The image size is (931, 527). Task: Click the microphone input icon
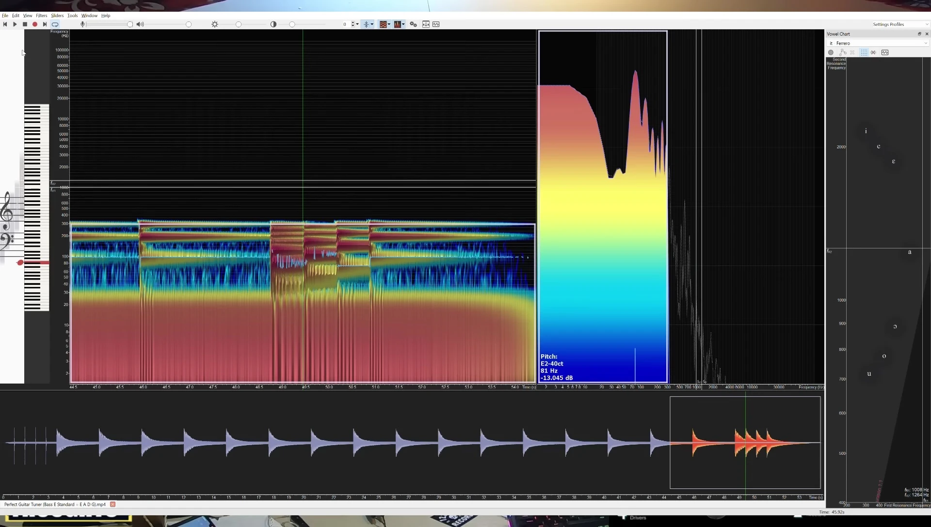point(82,24)
